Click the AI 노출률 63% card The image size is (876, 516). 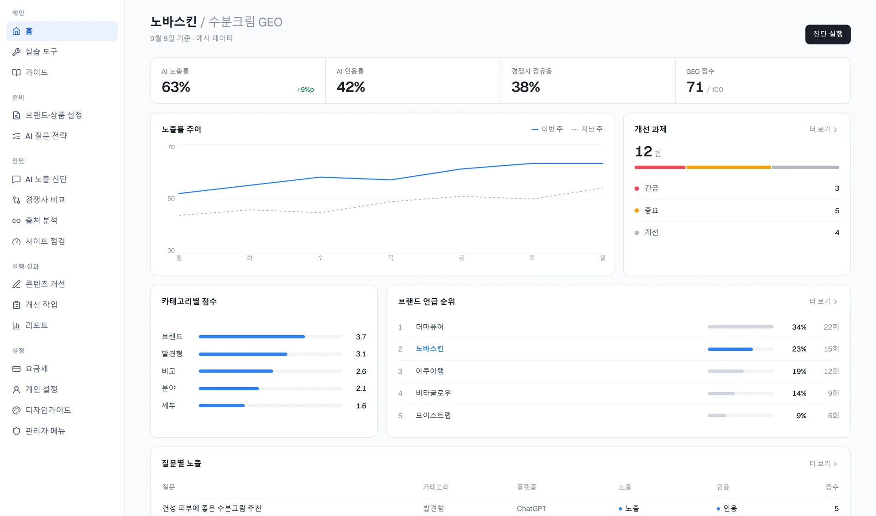pos(238,81)
